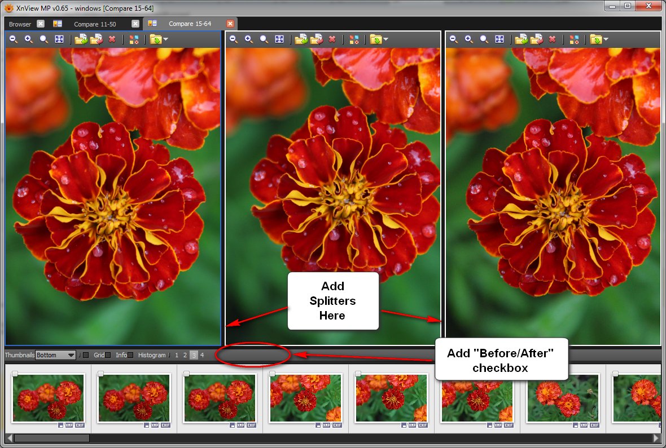Switch to the Browser tab

[20, 24]
